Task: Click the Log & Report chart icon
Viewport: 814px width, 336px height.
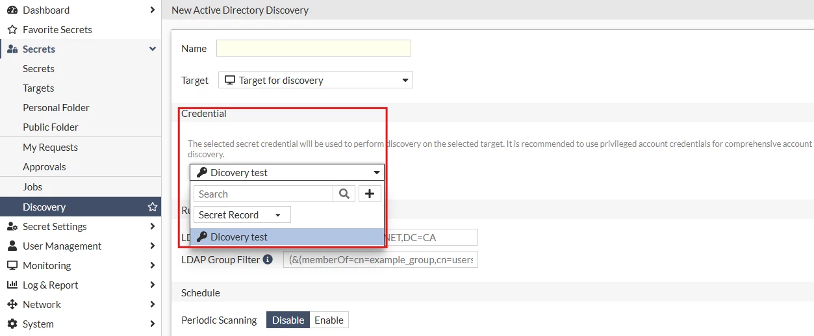Action: click(12, 285)
